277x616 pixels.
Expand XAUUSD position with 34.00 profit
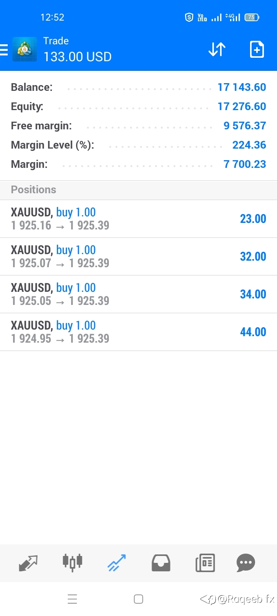pos(138,294)
